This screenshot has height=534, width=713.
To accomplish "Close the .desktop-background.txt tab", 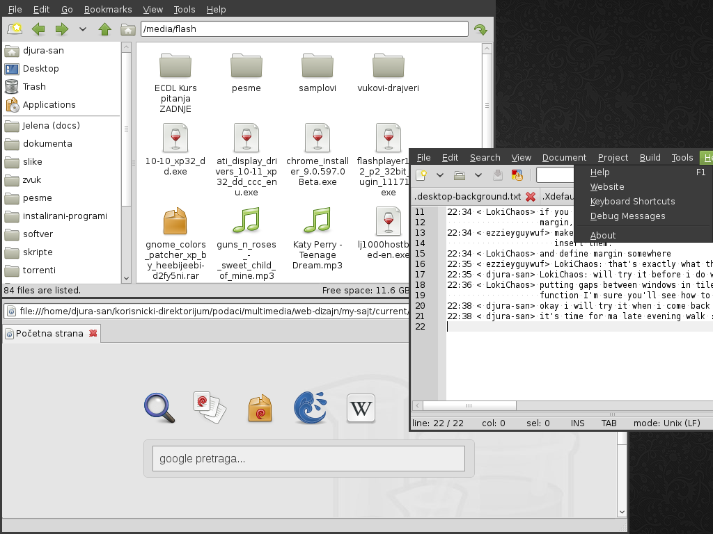I will pos(531,197).
